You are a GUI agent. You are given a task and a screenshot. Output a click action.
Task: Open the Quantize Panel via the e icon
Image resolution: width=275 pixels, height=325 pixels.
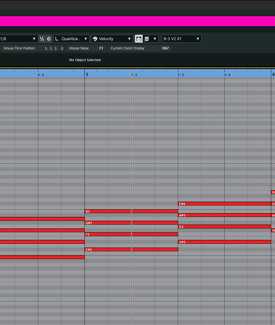[x=49, y=39]
